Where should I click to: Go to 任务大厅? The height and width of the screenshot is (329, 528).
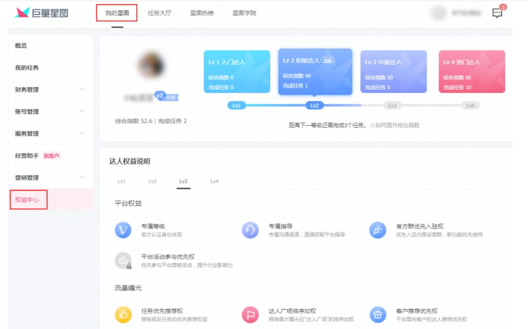coord(159,13)
